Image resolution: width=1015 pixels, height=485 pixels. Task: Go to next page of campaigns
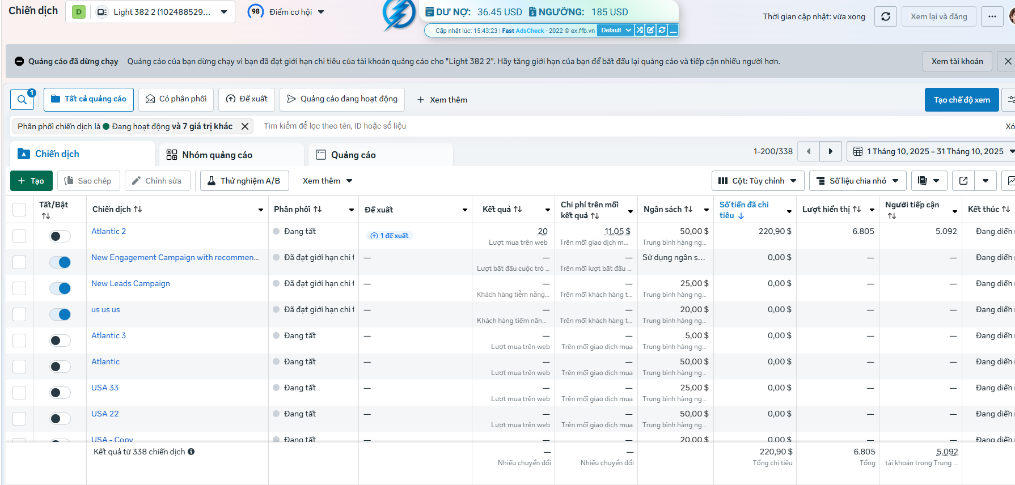pos(830,151)
